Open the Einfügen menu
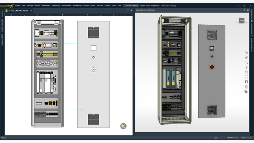Screen dimensions: 254x143 point(30,6)
